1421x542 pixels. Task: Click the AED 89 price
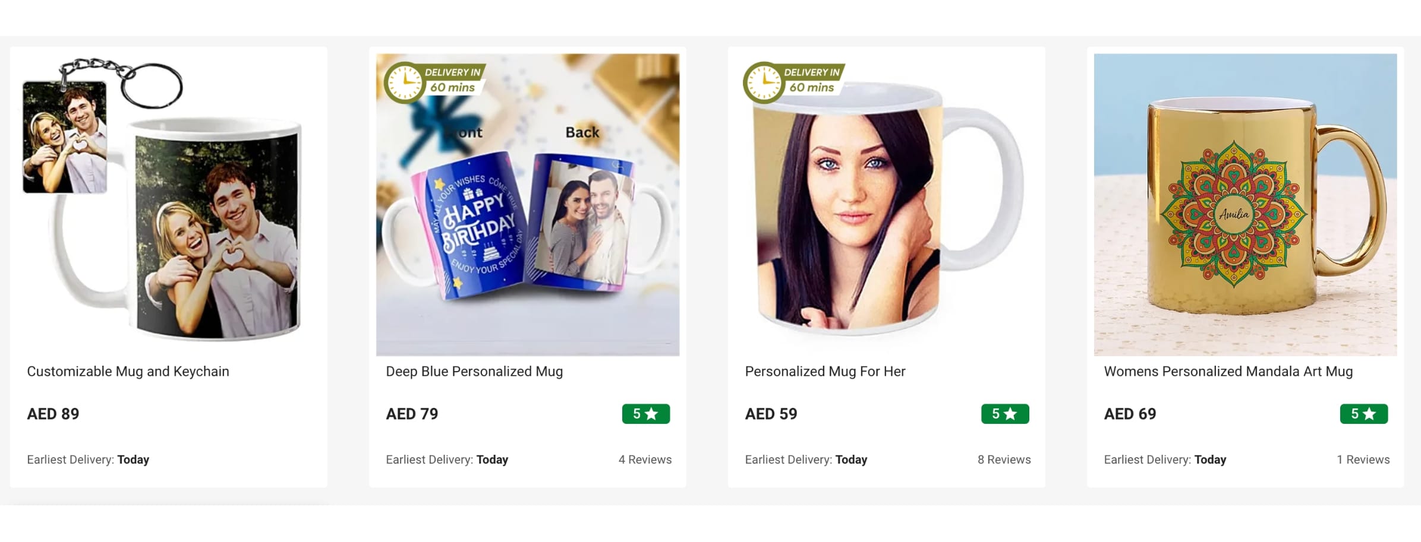(x=53, y=414)
